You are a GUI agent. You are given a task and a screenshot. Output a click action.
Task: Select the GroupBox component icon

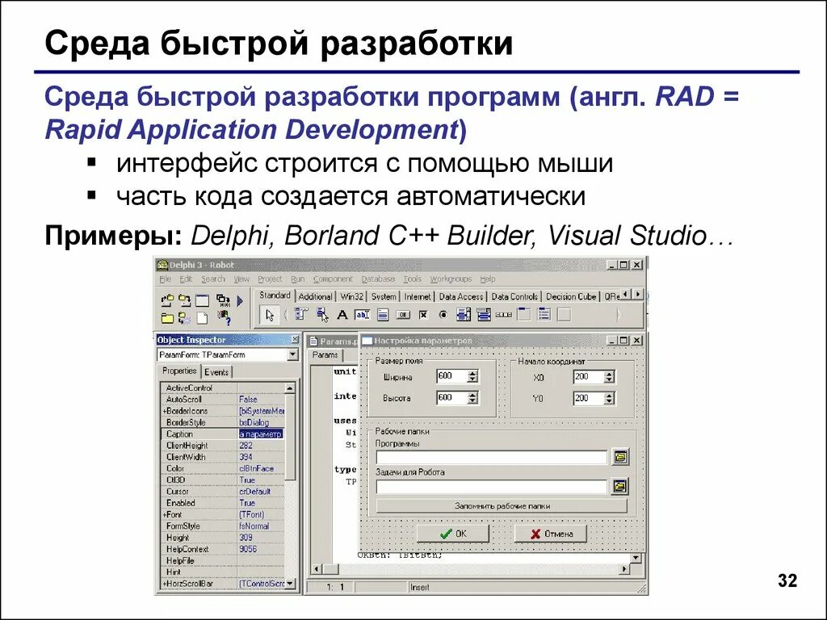(x=523, y=315)
